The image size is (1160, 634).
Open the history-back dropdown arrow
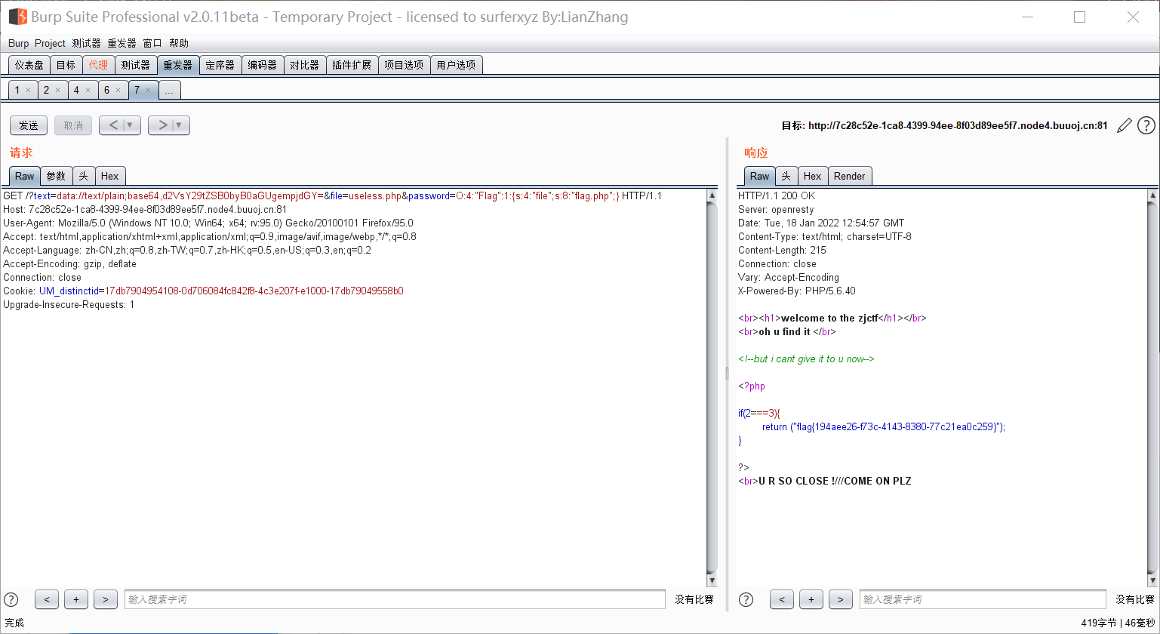pos(130,125)
